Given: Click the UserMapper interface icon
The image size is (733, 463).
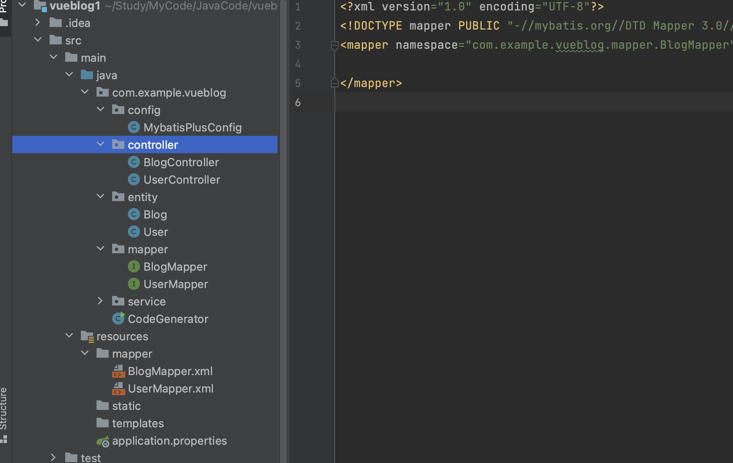Looking at the screenshot, I should (x=134, y=284).
